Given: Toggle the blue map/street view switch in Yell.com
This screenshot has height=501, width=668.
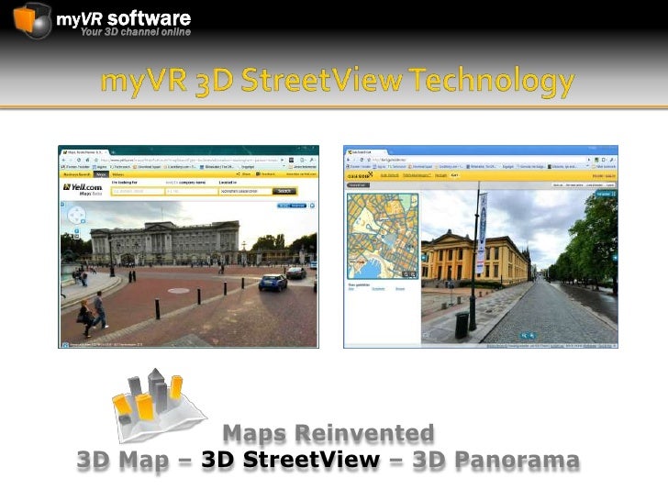Looking at the screenshot, I should [292, 206].
